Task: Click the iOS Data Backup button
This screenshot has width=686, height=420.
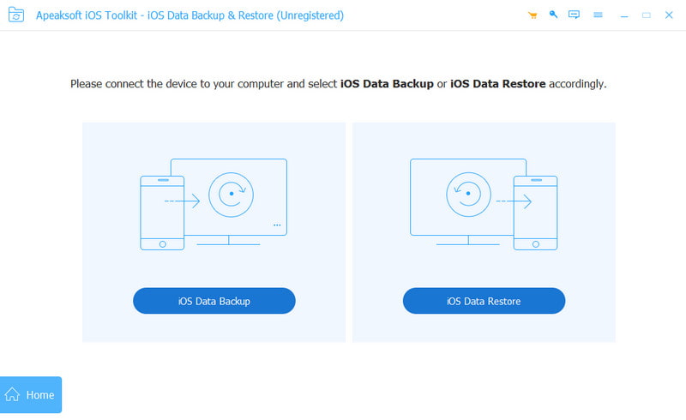Action: pos(214,301)
